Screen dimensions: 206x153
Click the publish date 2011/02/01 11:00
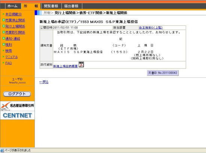tap(65, 28)
